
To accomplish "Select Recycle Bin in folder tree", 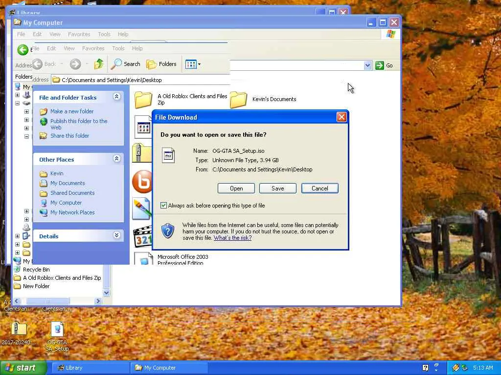I will [x=36, y=270].
